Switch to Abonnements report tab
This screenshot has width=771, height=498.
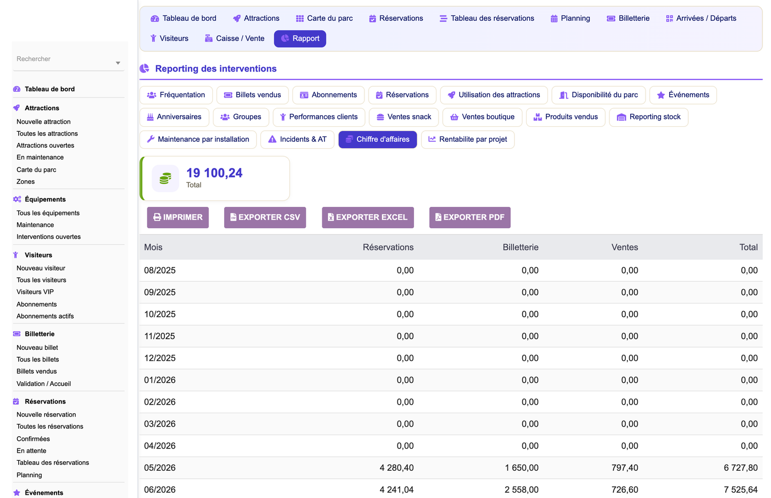click(x=329, y=95)
